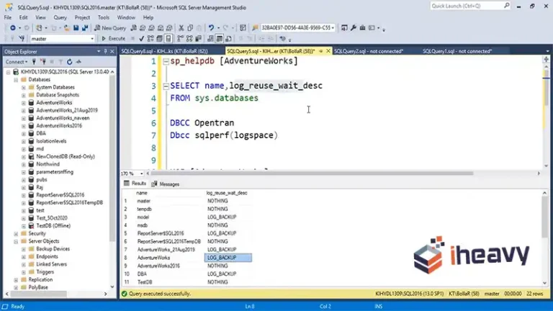The height and width of the screenshot is (311, 553).
Task: Open the Properties wrench icon
Action: click(x=353, y=28)
